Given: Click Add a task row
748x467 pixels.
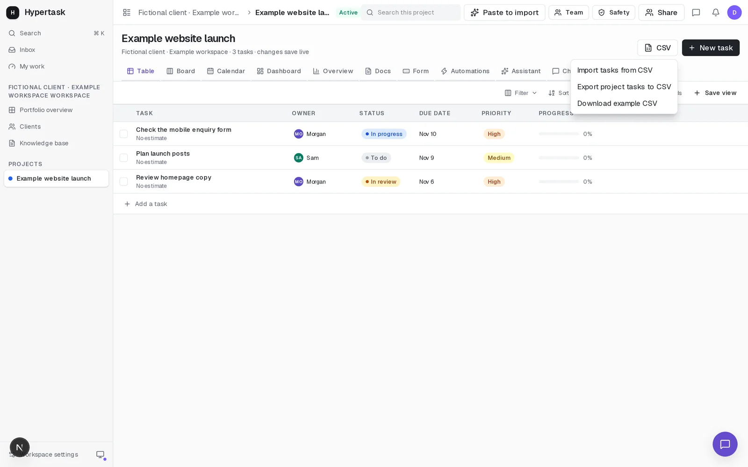Looking at the screenshot, I should tap(430, 204).
